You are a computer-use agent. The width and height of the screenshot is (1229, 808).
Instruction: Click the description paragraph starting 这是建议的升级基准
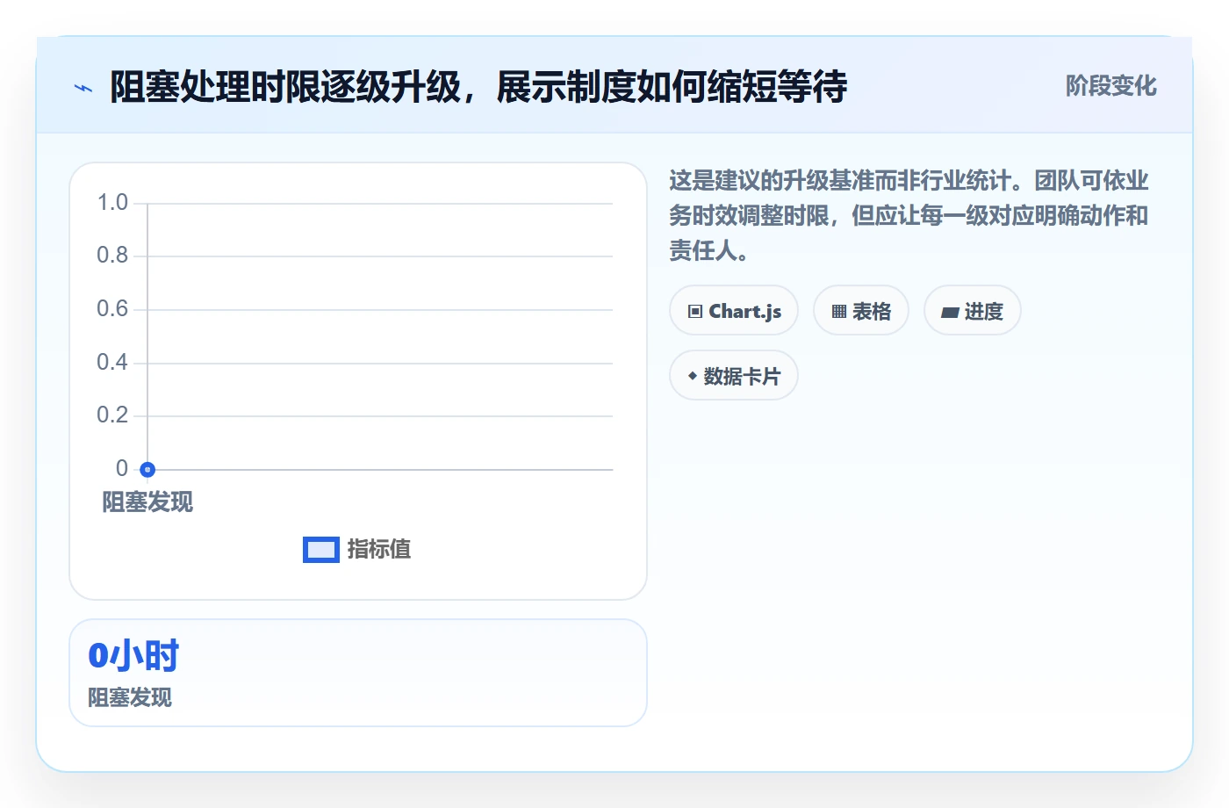909,216
